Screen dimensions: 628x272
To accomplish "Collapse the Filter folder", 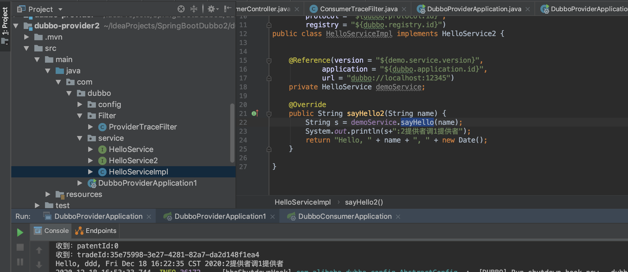I will (x=80, y=116).
